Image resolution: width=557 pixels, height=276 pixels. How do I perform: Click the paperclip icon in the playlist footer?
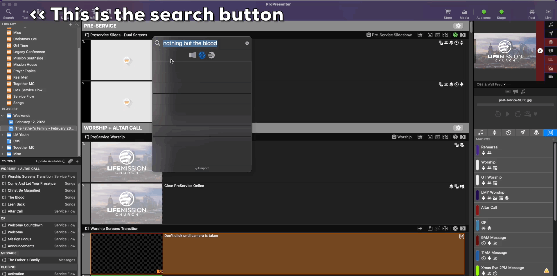click(71, 161)
